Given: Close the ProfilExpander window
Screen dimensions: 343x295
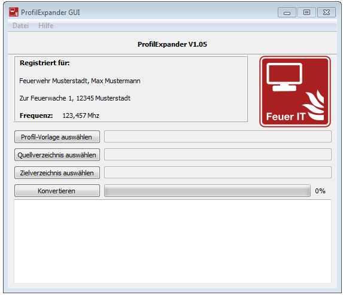Looking at the screenshot, I should pos(326,12).
